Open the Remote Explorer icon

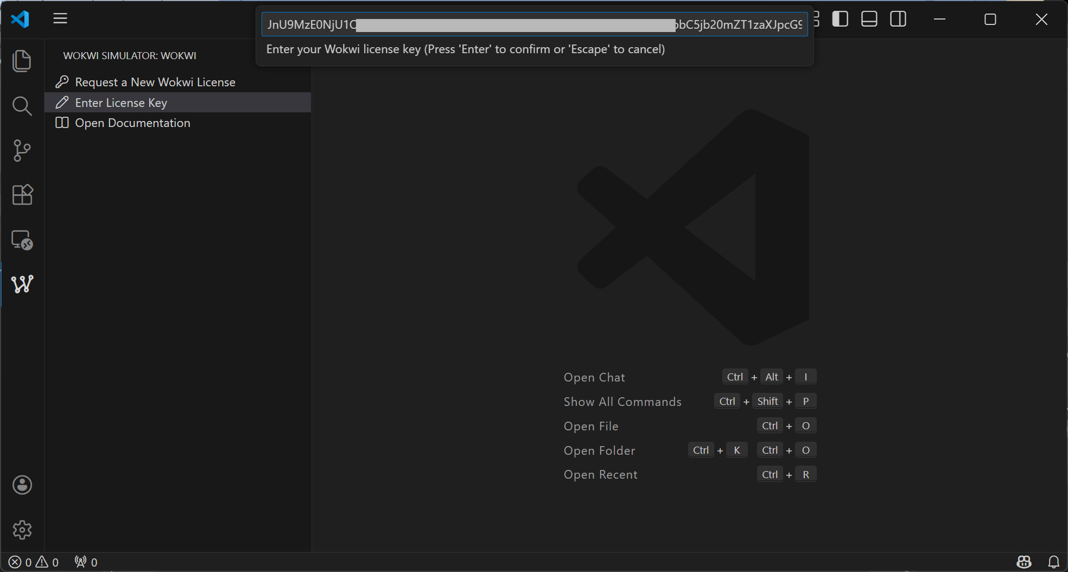coord(22,239)
